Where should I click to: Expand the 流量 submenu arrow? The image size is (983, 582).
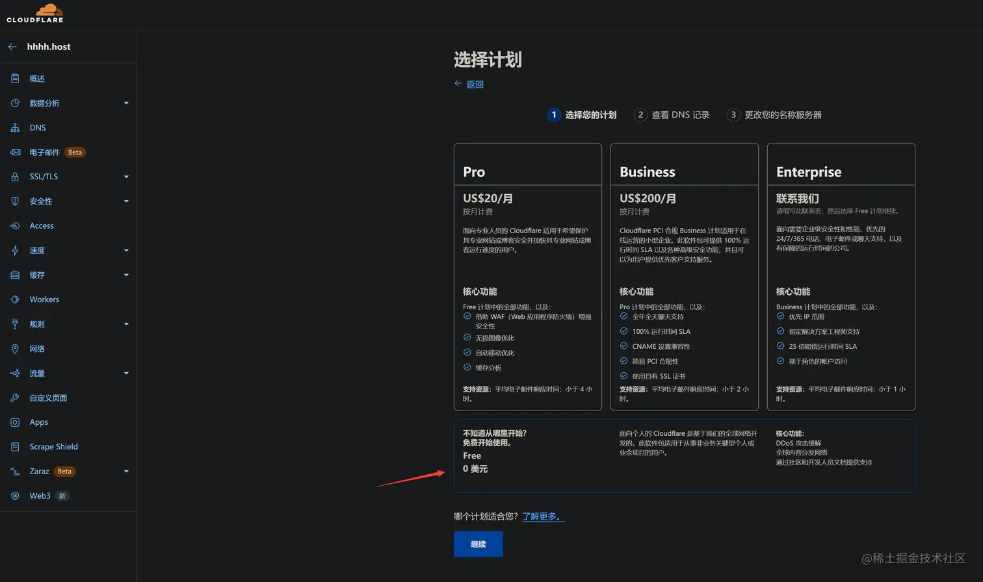[126, 373]
